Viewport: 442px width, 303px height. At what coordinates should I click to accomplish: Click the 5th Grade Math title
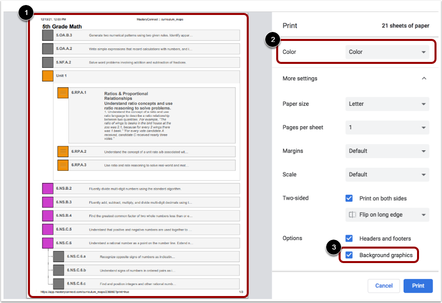pyautogui.click(x=62, y=26)
